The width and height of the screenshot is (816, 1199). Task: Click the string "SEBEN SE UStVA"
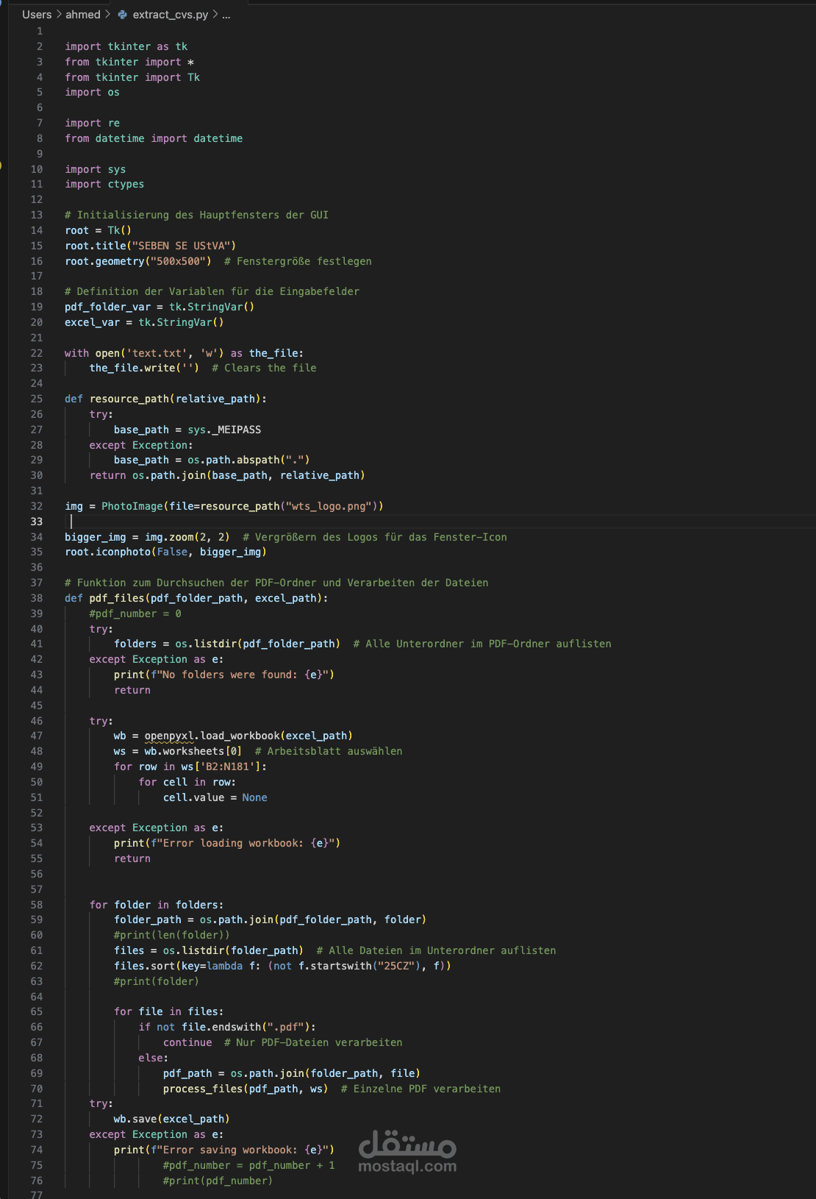pyautogui.click(x=182, y=246)
